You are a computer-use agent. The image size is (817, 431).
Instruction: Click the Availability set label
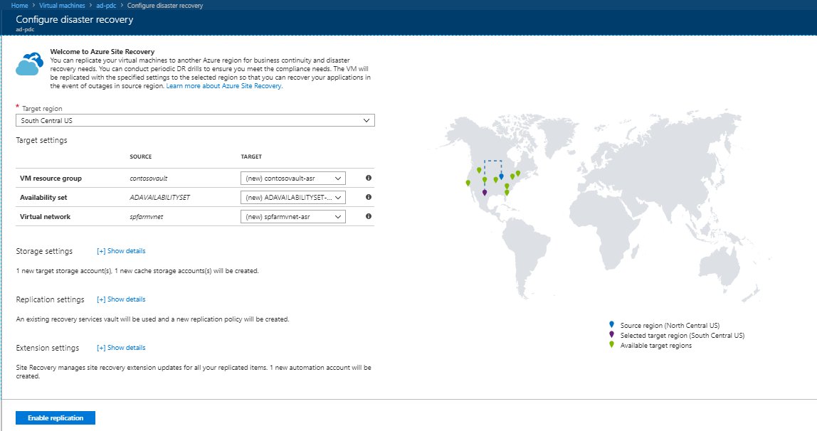(x=43, y=197)
